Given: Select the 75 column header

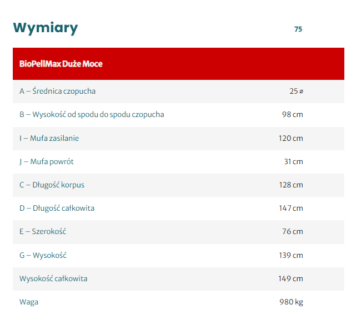Looking at the screenshot, I should (x=298, y=29).
